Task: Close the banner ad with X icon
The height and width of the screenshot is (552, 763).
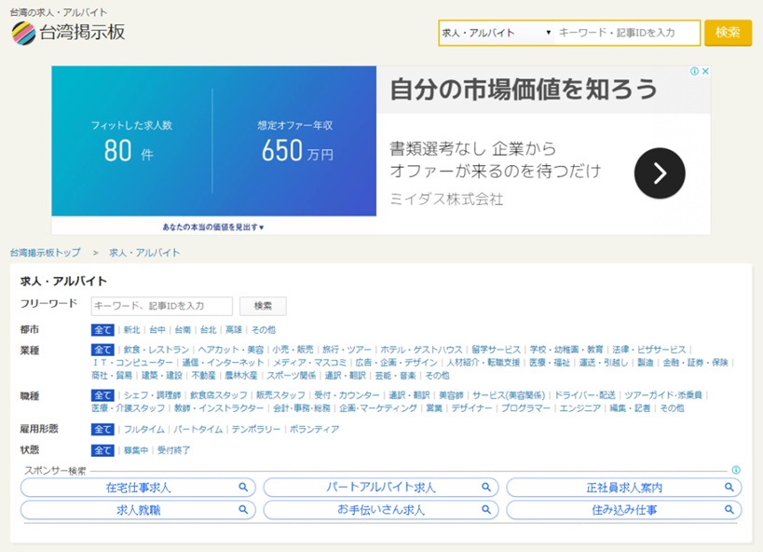Action: [x=705, y=72]
